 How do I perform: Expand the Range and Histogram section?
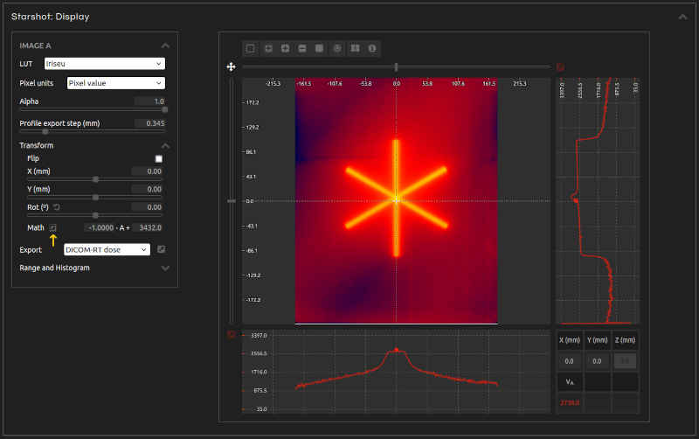(x=165, y=268)
